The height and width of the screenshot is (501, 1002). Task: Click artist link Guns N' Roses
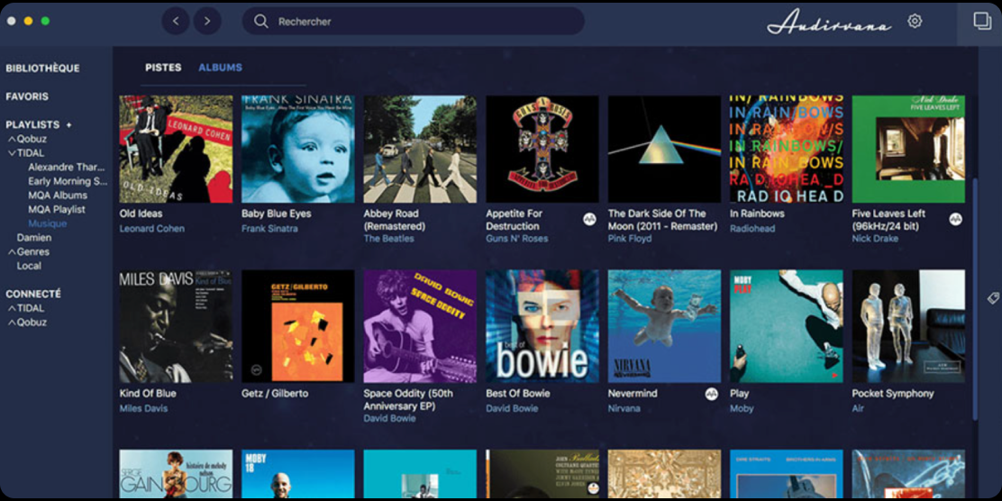[x=517, y=239]
